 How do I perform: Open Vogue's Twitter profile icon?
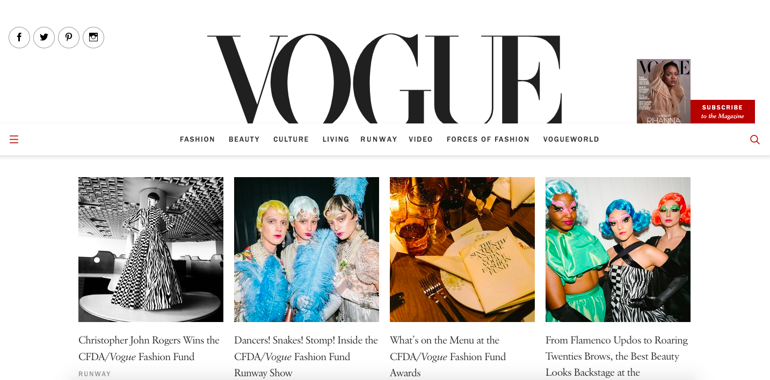tap(44, 38)
